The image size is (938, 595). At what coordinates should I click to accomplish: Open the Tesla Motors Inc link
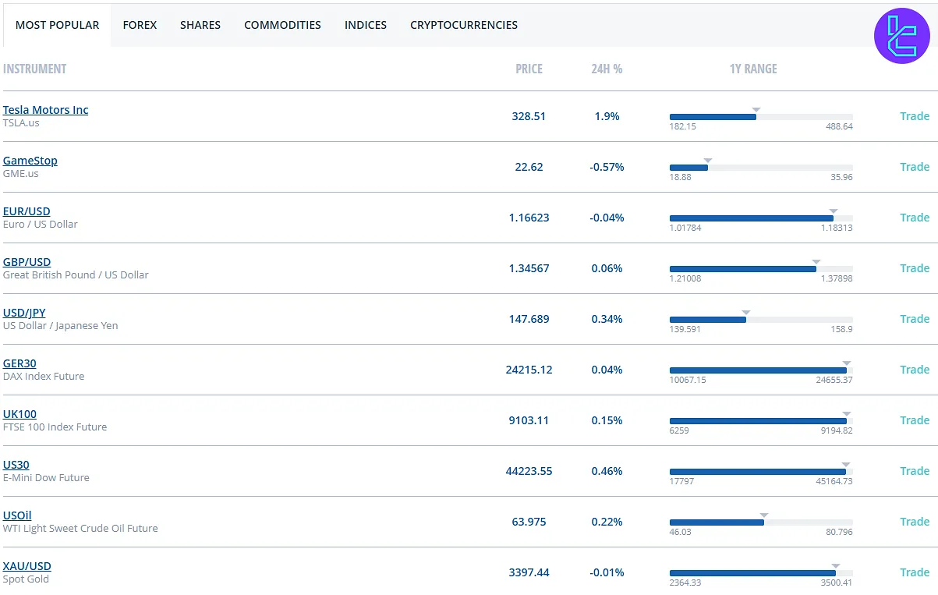[x=45, y=110]
